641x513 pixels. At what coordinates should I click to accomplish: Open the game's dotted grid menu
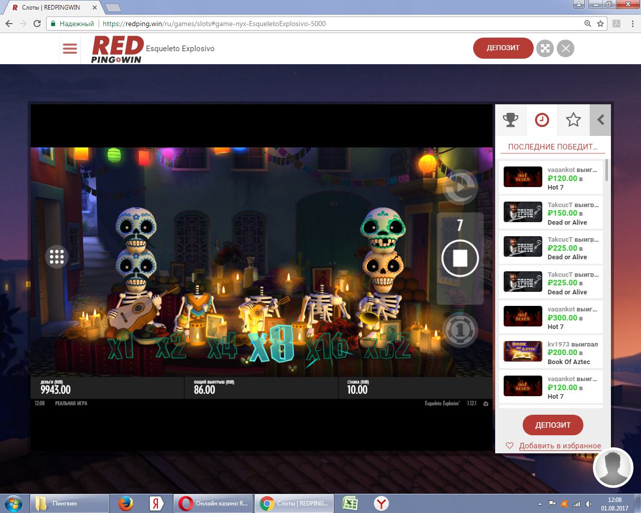(x=57, y=257)
